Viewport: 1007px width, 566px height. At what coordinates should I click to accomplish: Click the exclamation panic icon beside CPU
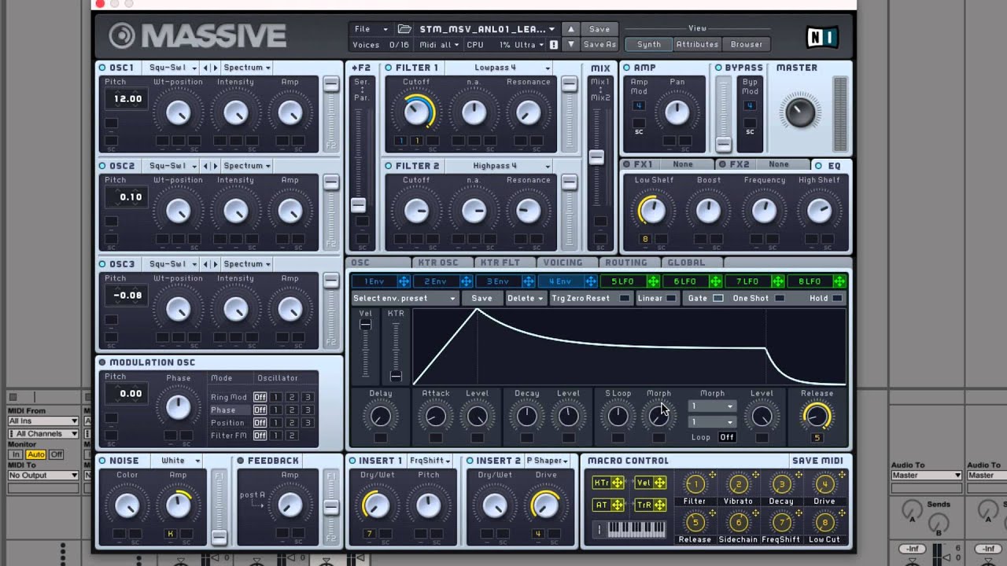point(554,45)
